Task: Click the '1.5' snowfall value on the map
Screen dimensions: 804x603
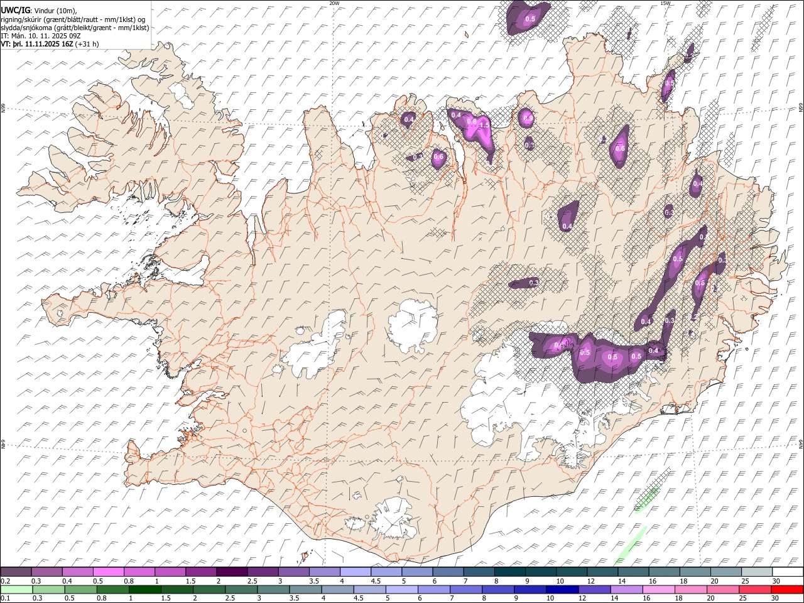Action: coord(484,126)
